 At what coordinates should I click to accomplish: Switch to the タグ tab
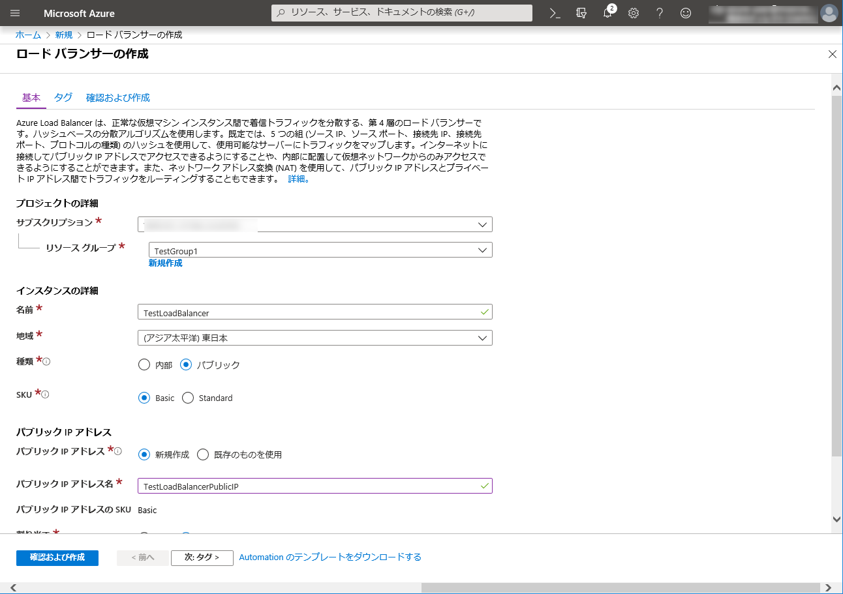point(63,98)
